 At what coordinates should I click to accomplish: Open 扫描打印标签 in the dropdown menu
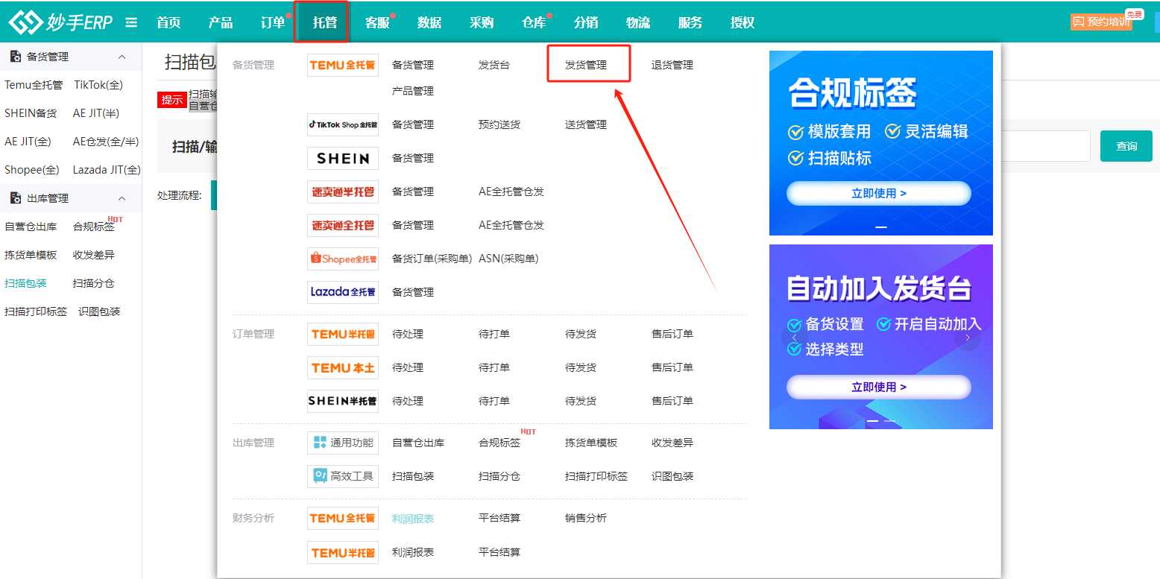596,476
